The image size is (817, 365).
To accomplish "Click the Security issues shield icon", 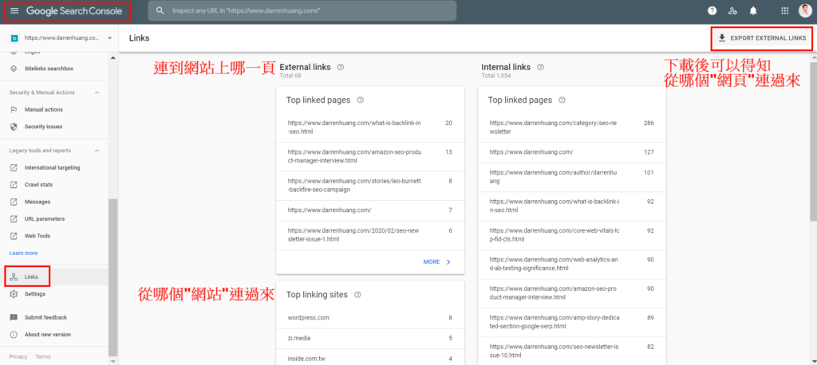I will coord(14,127).
